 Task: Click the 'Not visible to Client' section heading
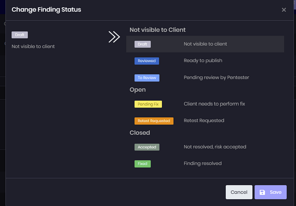click(x=157, y=30)
